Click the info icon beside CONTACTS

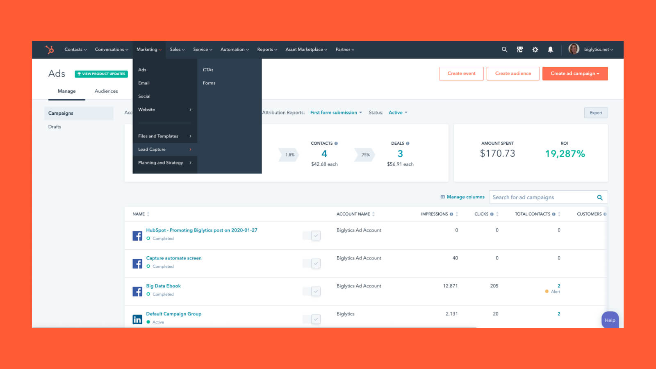click(336, 143)
